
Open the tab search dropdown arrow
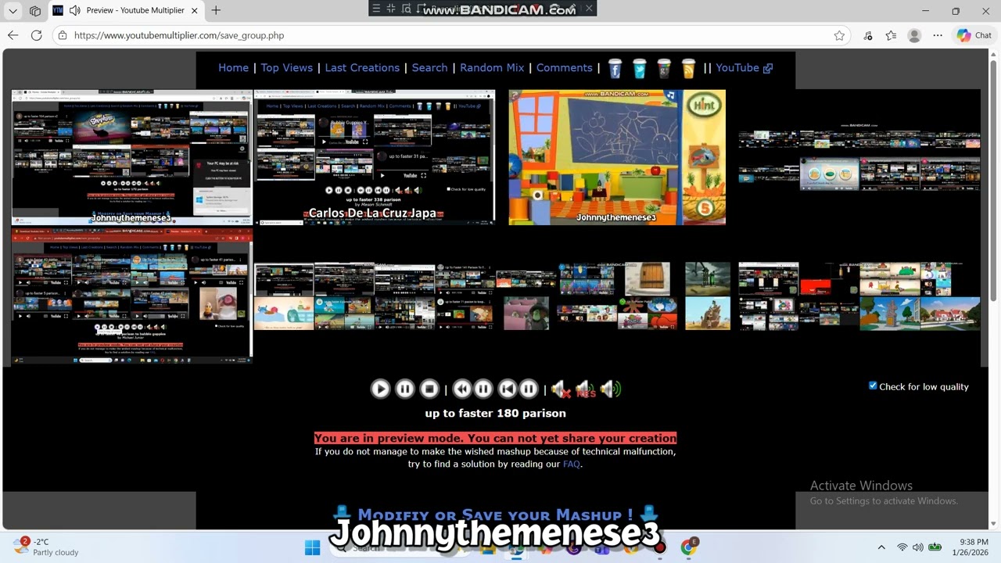(12, 11)
